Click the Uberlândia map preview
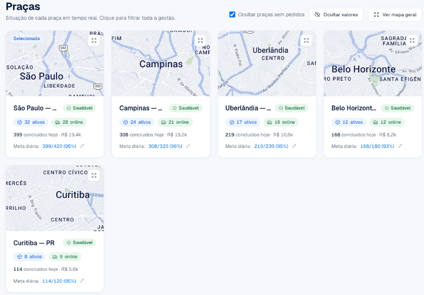 [x=267, y=63]
